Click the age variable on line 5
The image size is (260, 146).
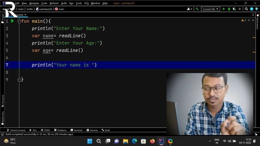pyautogui.click(x=47, y=50)
